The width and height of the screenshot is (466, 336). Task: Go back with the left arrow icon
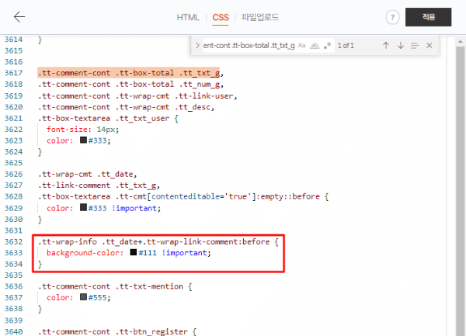(19, 17)
